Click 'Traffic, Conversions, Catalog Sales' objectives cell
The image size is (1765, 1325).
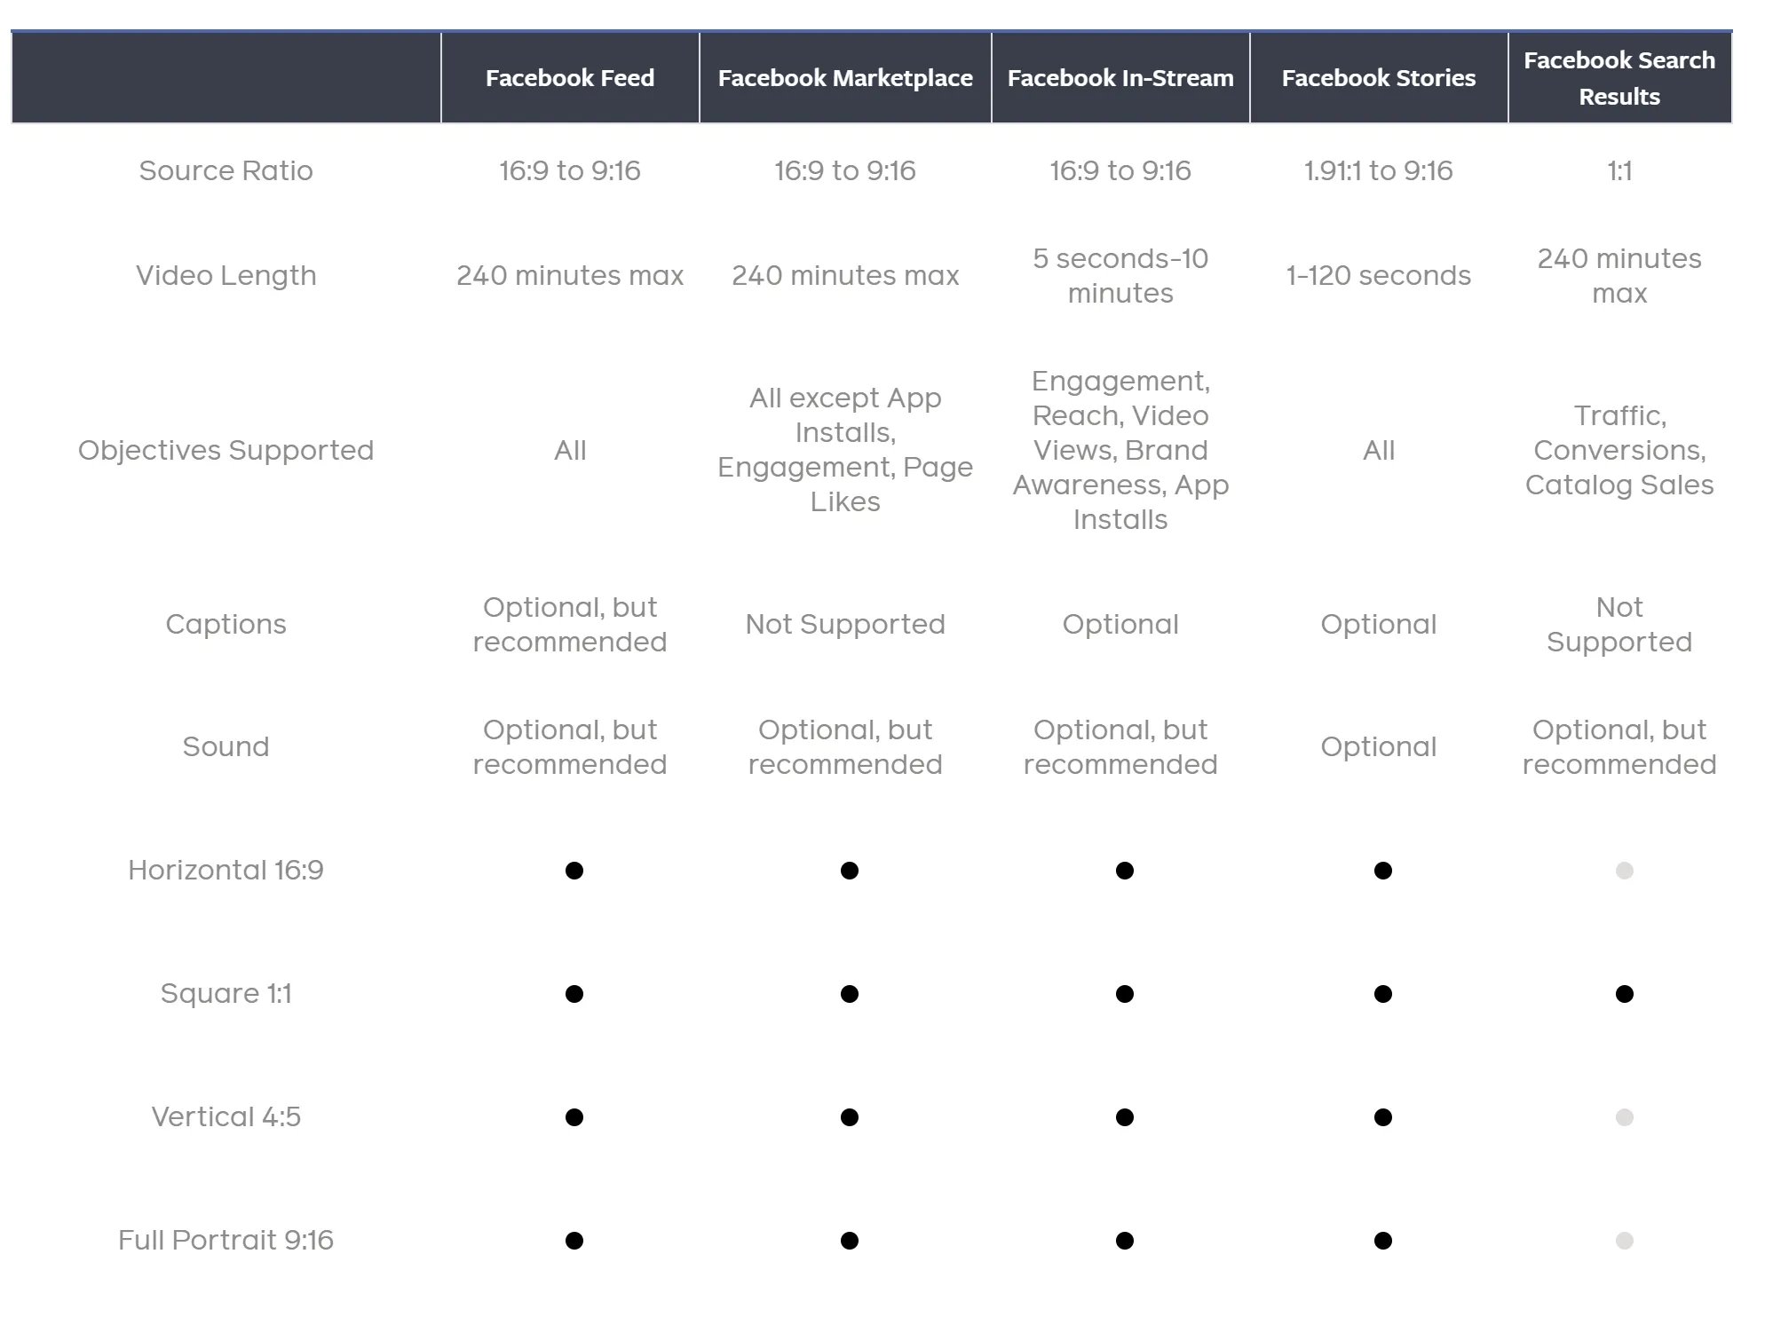(x=1619, y=450)
